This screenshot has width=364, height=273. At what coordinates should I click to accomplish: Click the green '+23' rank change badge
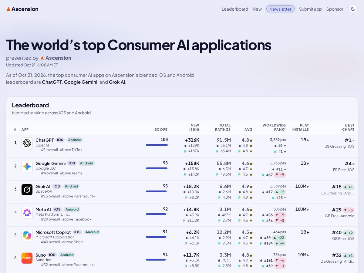(x=279, y=238)
